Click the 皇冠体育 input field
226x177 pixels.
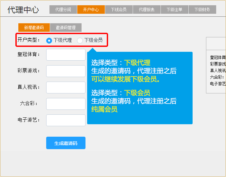66,55
